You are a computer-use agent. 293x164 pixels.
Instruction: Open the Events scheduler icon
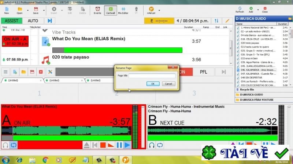coord(97,11)
